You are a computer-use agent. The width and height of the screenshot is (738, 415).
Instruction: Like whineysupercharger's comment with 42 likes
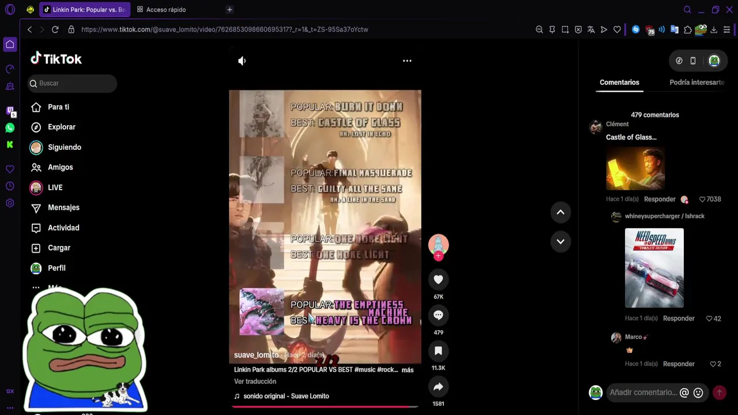(x=709, y=319)
